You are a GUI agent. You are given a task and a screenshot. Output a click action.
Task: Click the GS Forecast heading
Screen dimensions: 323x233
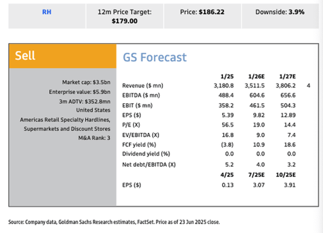tap(155, 57)
